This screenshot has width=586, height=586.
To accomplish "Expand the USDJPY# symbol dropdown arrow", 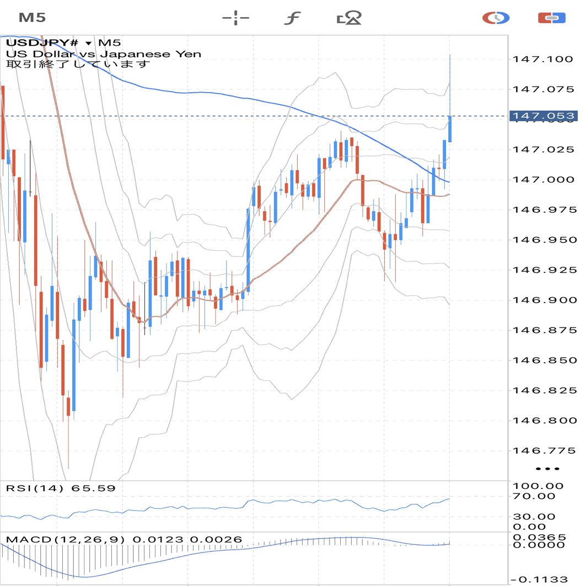I will (89, 44).
